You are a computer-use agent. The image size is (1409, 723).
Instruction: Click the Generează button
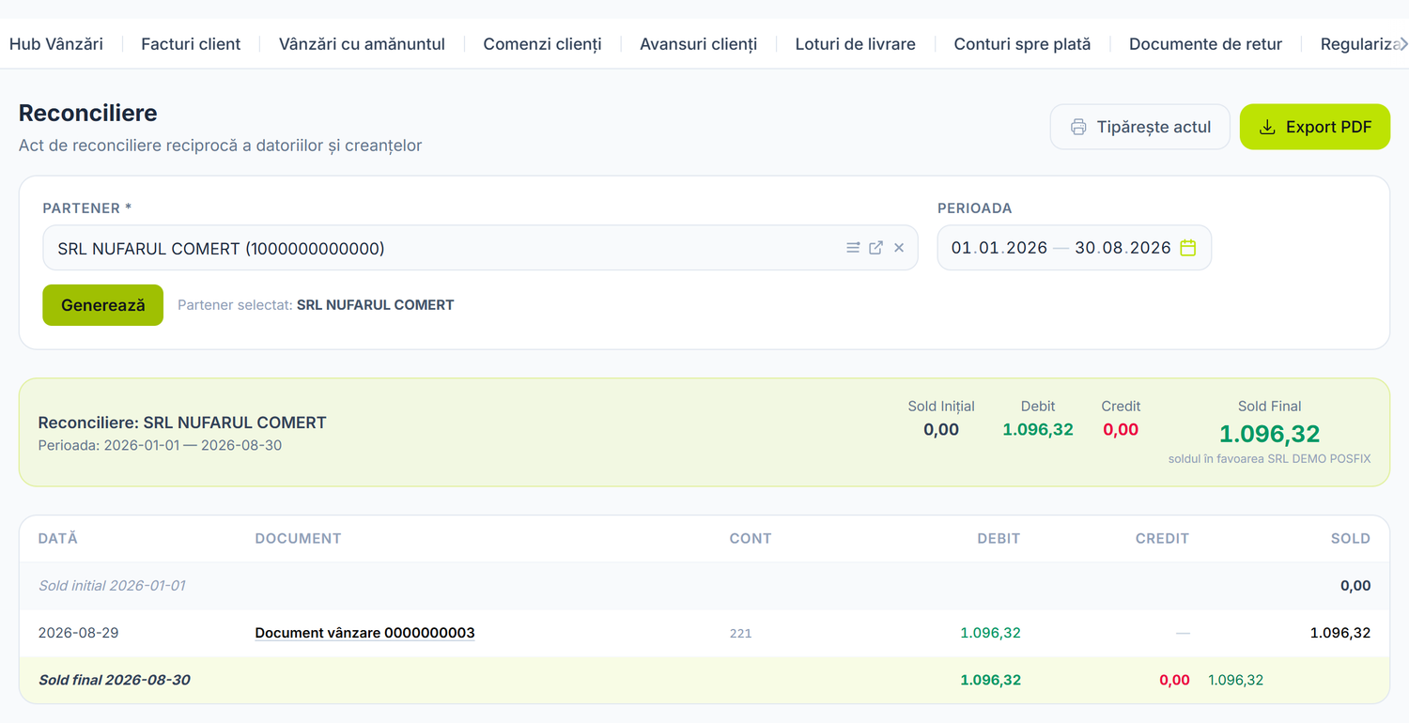coord(103,305)
